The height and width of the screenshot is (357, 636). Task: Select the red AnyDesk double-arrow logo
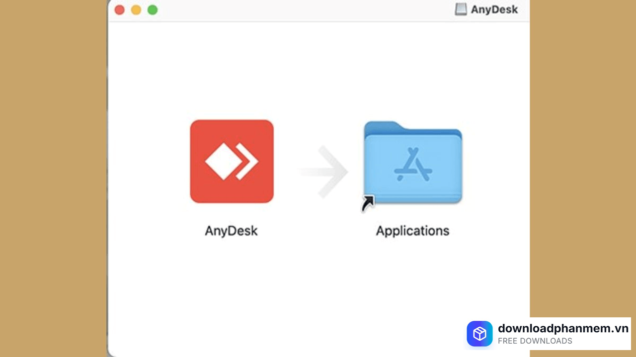231,161
